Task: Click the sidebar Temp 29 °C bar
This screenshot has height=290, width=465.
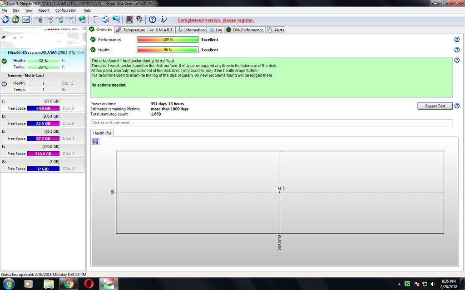Action: point(43,67)
